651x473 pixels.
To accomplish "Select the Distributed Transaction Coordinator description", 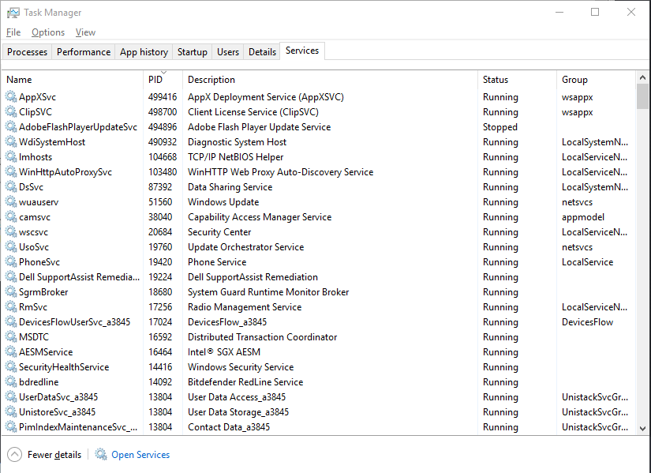I will click(x=263, y=337).
